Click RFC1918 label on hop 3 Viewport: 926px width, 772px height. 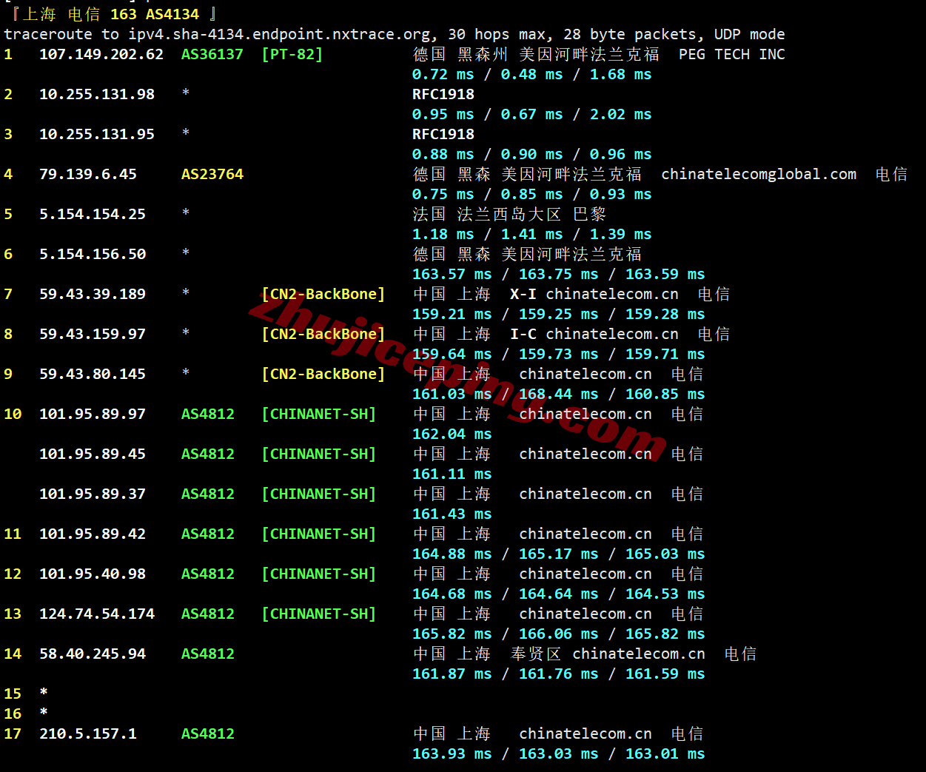point(443,134)
